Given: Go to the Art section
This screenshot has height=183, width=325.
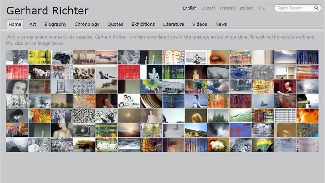Looking at the screenshot, I should click(33, 24).
